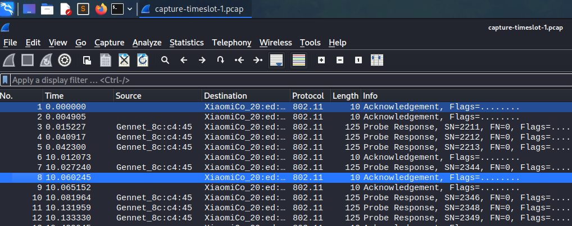Screen dimensions: 572x226
Task: Go to a specified packet icon
Action: pyautogui.click(x=221, y=60)
